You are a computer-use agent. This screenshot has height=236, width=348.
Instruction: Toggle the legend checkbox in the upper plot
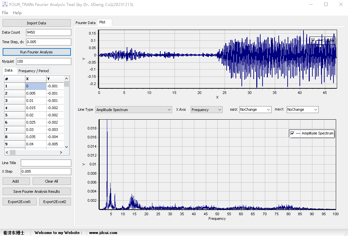313,40
